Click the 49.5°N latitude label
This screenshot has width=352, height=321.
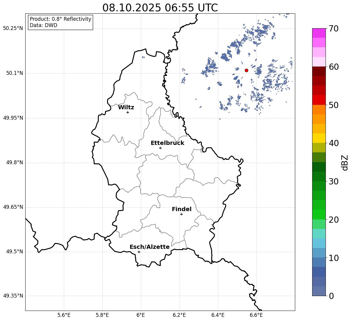15,252
